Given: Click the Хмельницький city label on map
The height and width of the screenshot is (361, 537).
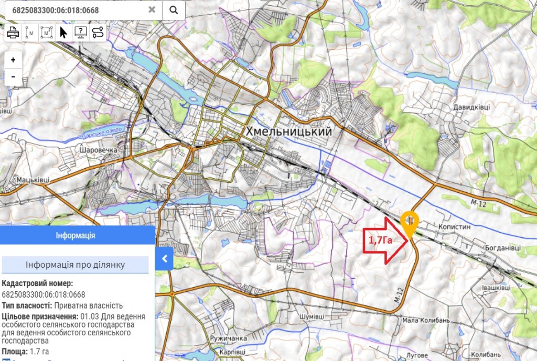Looking at the screenshot, I should [289, 132].
